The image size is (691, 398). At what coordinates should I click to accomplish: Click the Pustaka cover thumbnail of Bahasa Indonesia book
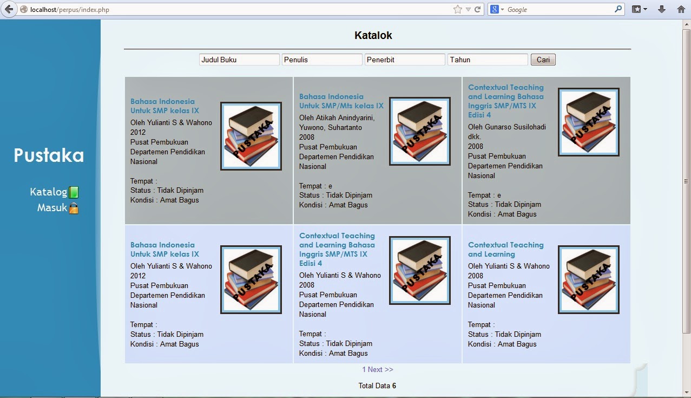(x=251, y=136)
